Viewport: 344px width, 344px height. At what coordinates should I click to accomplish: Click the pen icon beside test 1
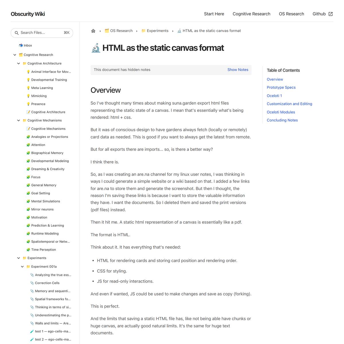coord(32,331)
